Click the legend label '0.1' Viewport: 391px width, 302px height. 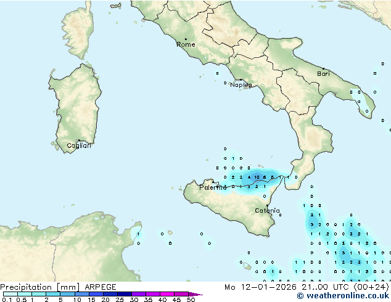pos(7,300)
